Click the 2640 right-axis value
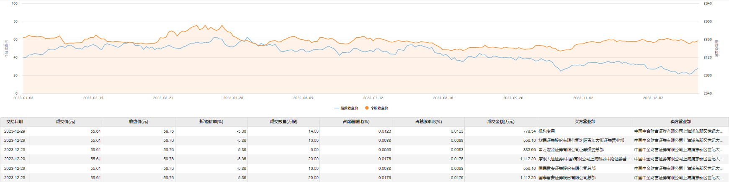 click(708, 93)
